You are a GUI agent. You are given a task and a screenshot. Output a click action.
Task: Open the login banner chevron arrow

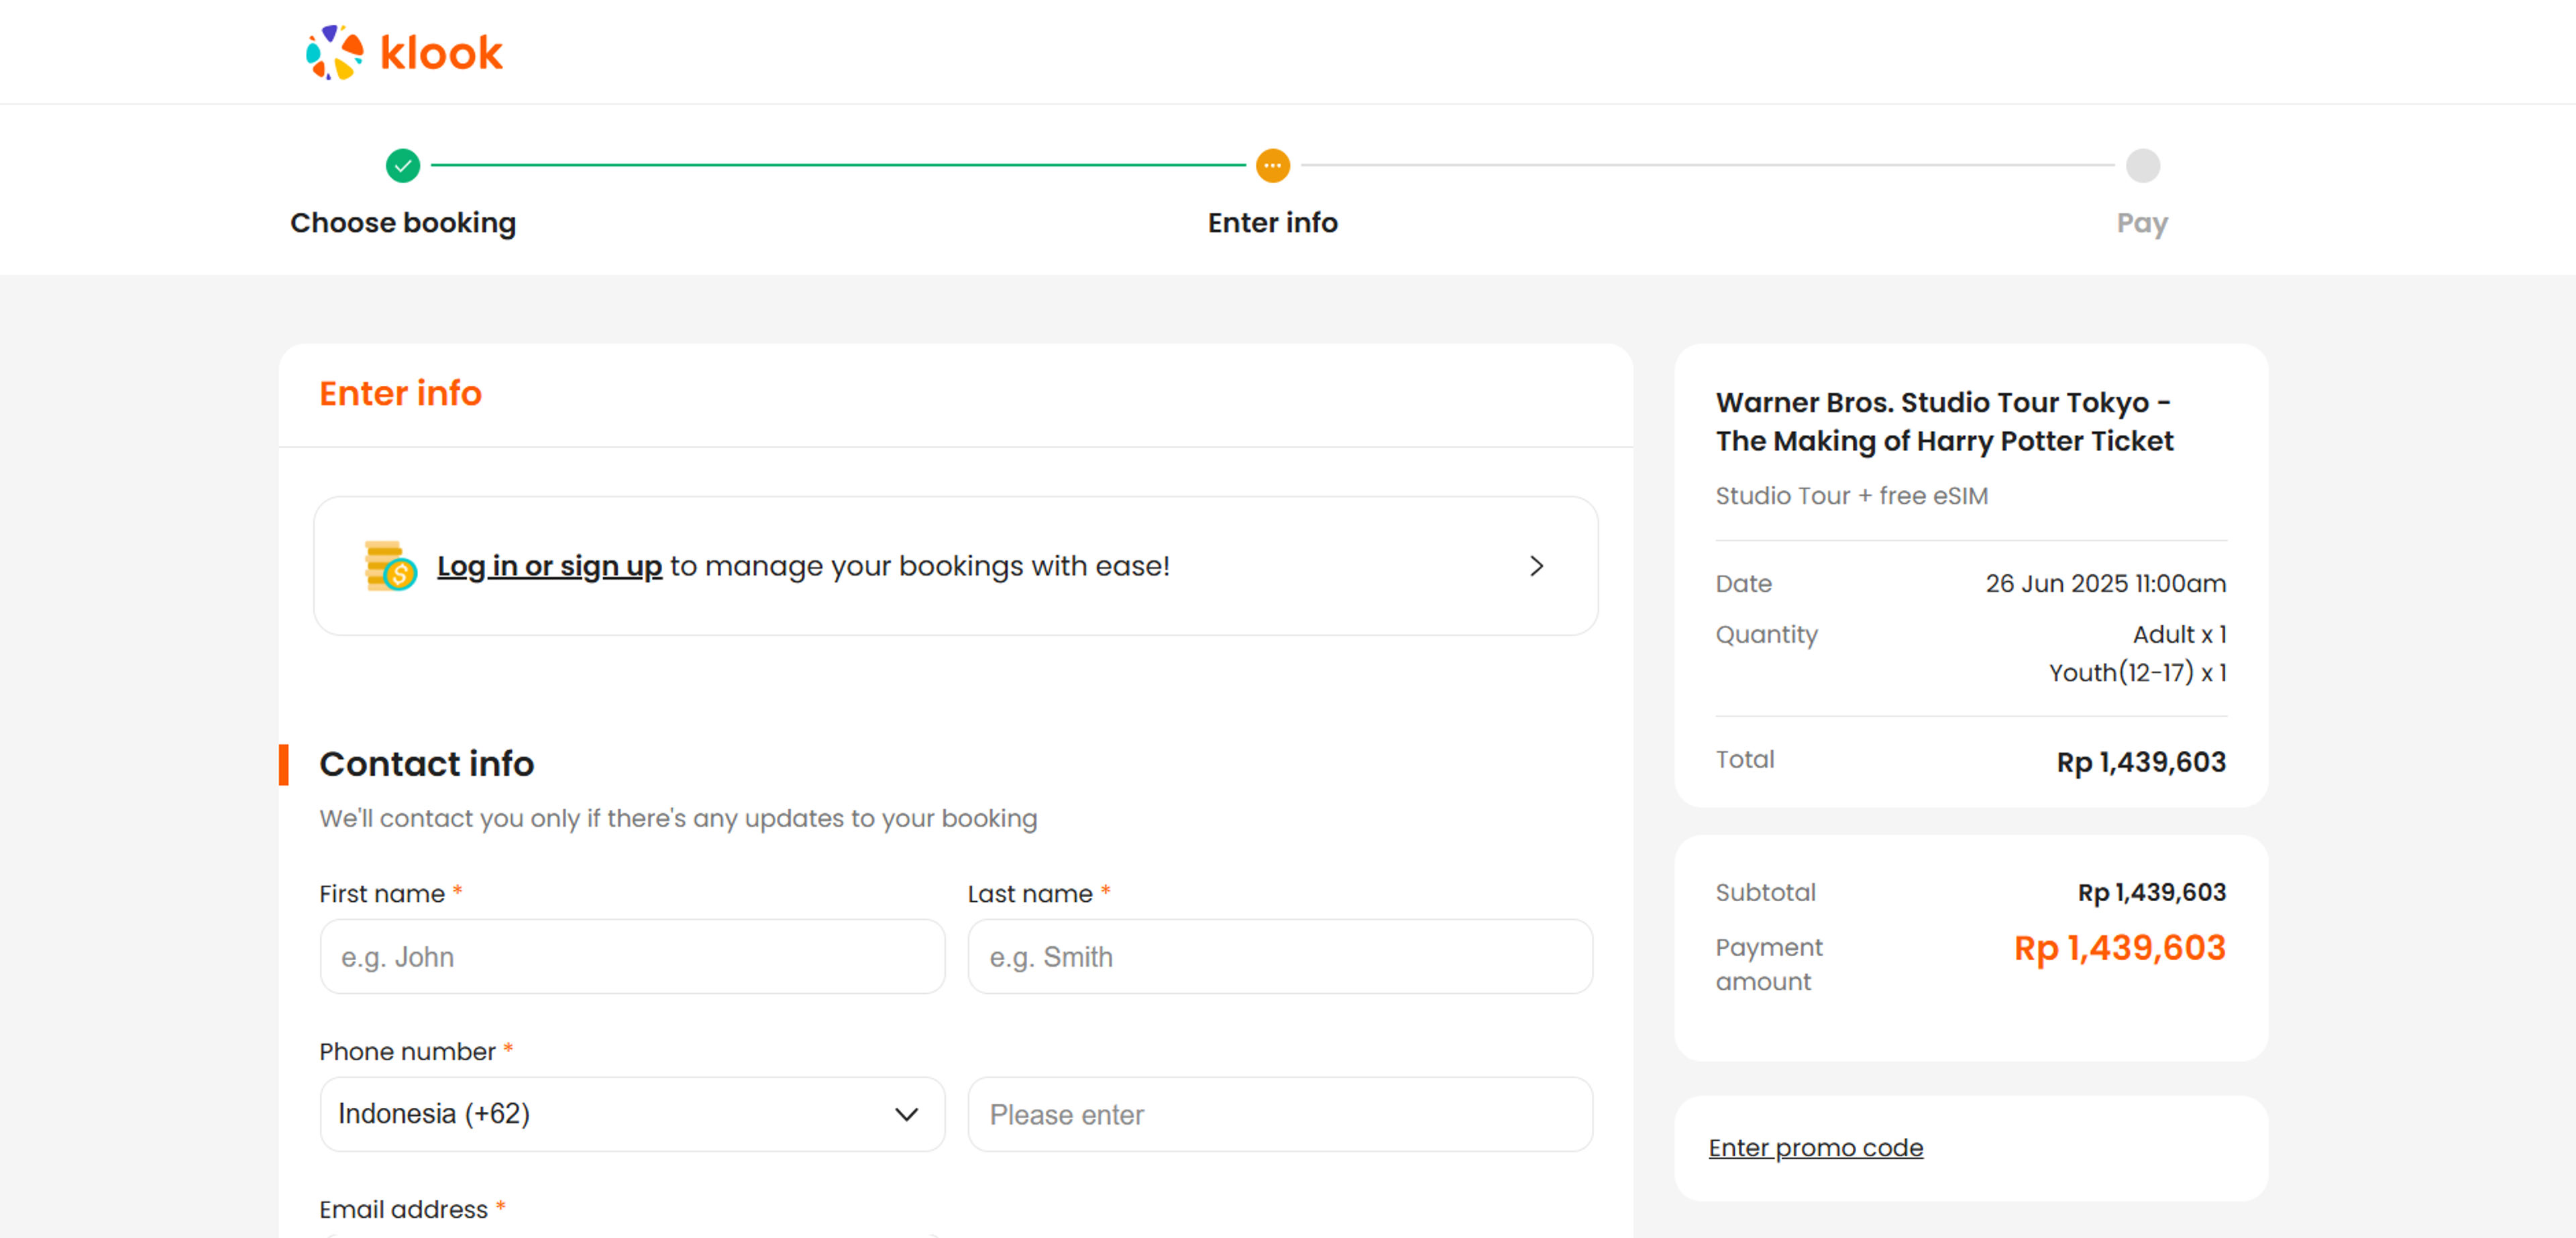[x=1536, y=566]
